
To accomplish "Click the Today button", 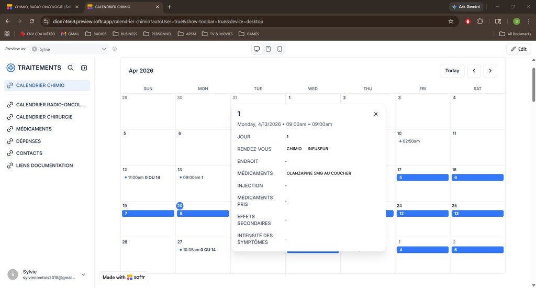I will [x=452, y=71].
